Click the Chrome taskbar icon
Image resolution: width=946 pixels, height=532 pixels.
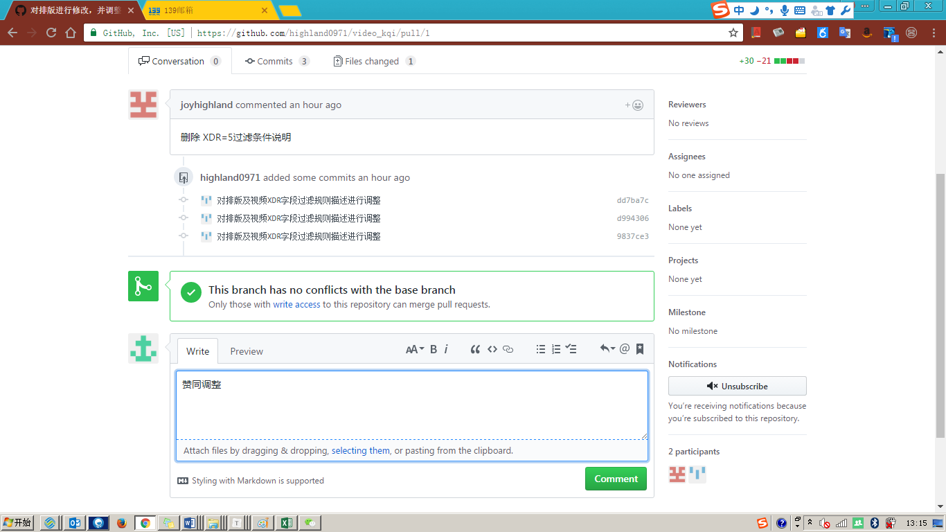[145, 523]
